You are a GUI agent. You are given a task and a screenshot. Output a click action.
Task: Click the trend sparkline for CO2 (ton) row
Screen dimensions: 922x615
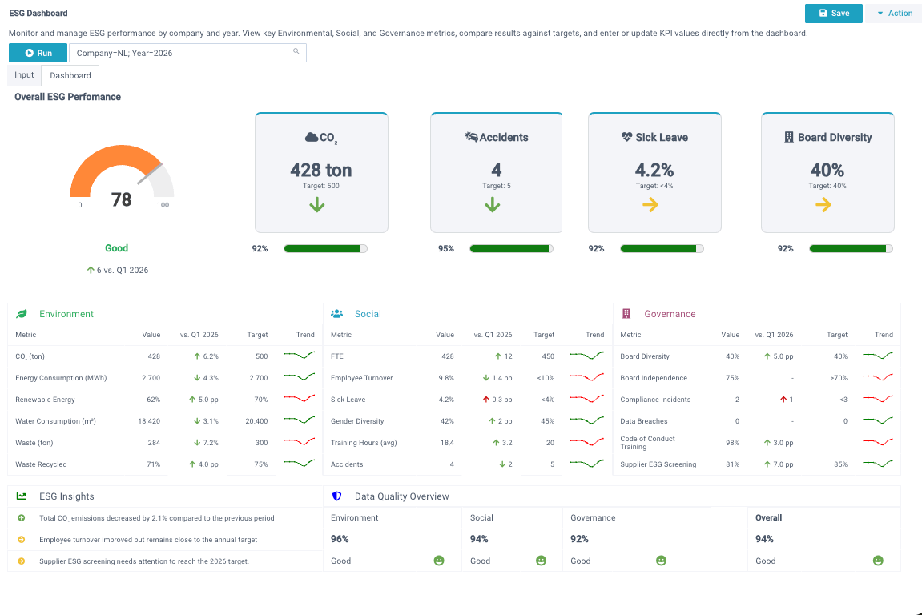coord(300,355)
